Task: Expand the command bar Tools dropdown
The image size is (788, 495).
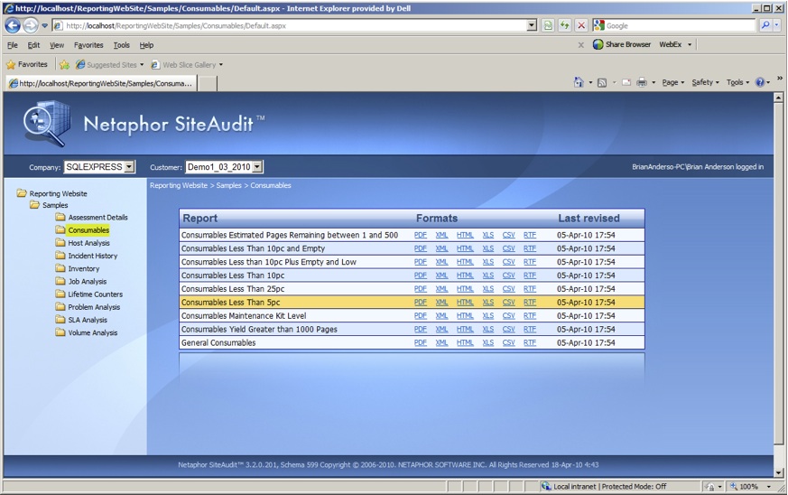Action: (737, 82)
